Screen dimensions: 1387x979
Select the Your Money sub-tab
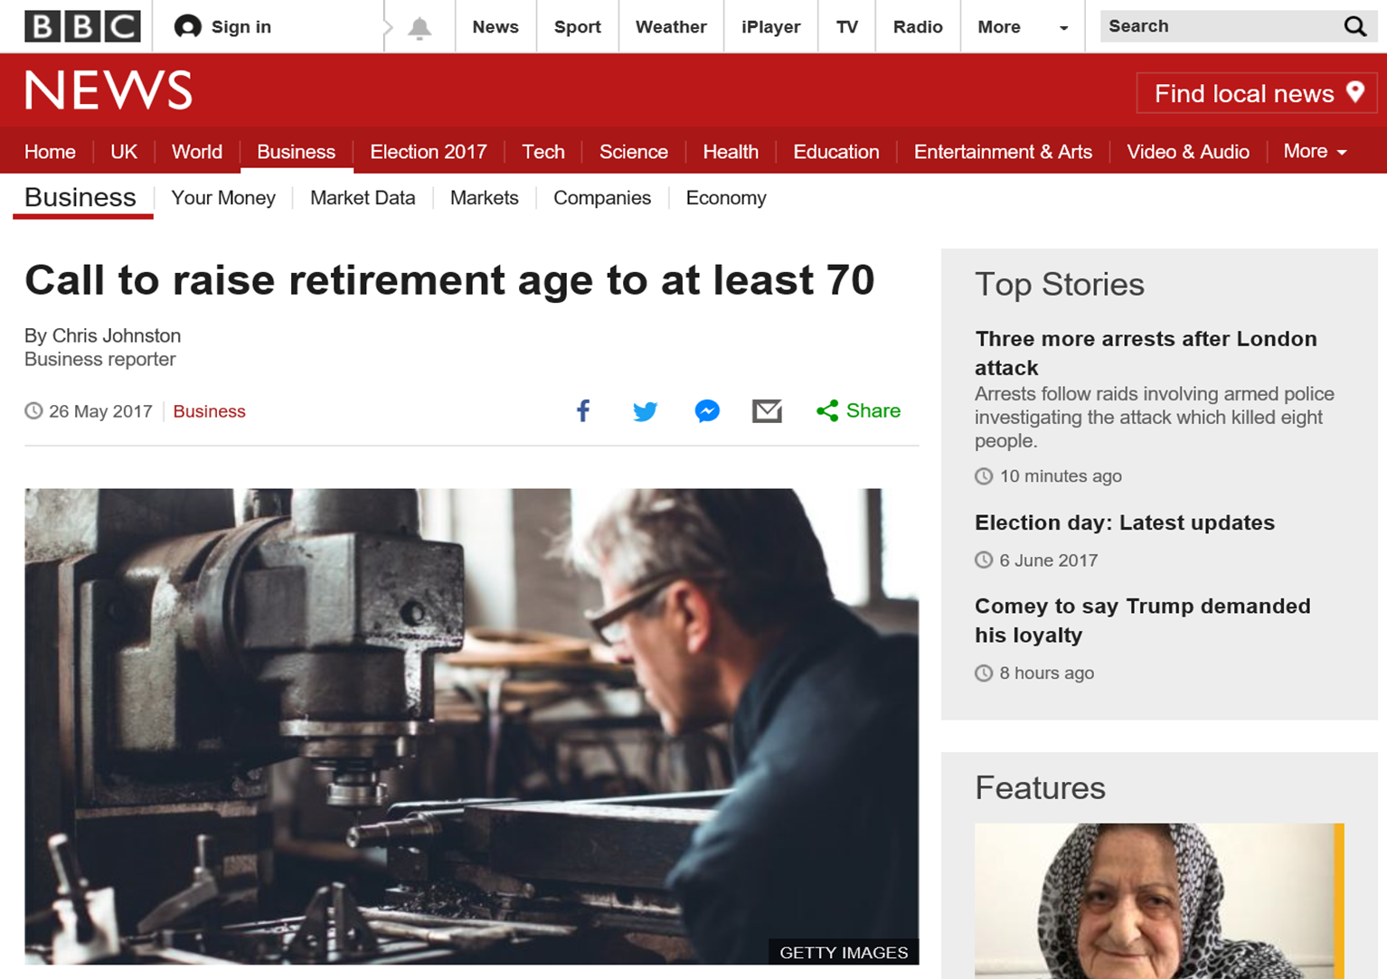(223, 198)
